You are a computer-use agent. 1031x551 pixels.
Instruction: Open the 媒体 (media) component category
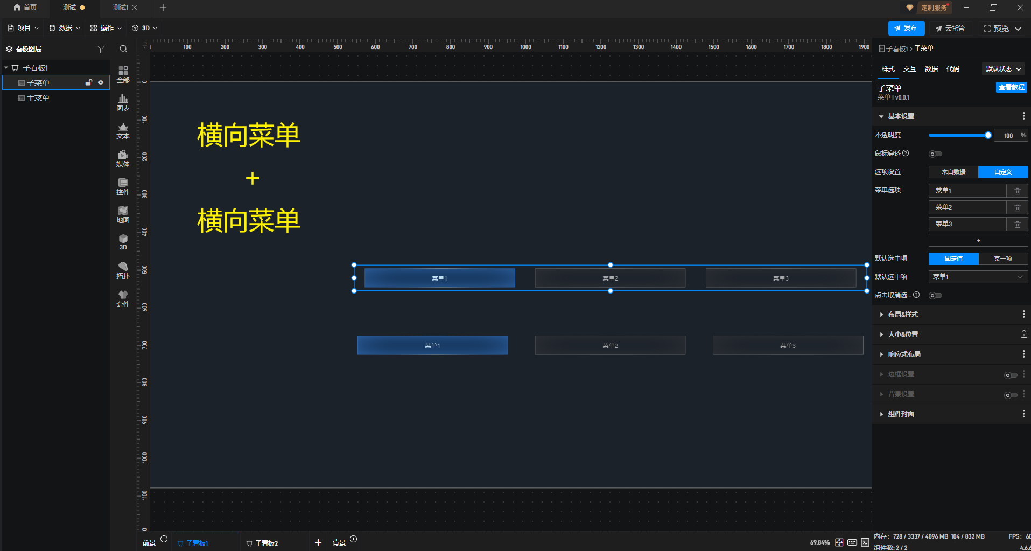click(123, 158)
